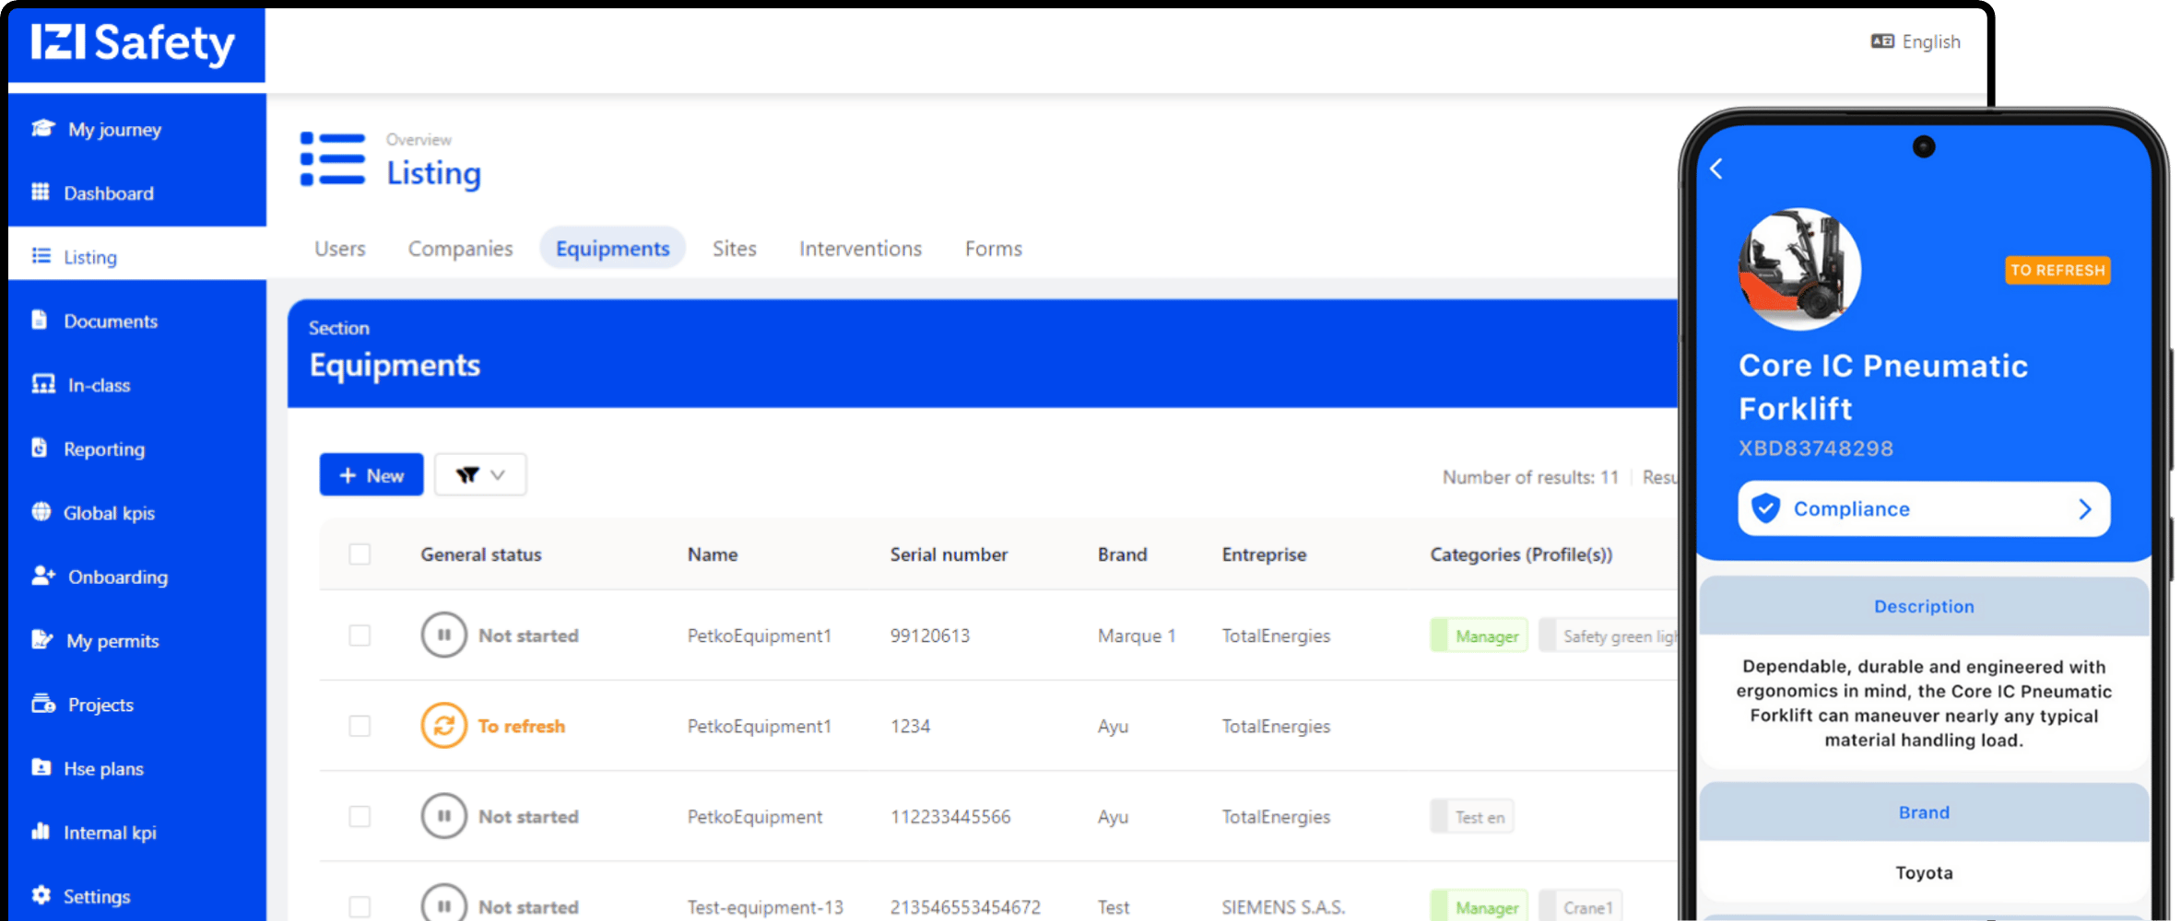Open the English language selector

click(1916, 42)
